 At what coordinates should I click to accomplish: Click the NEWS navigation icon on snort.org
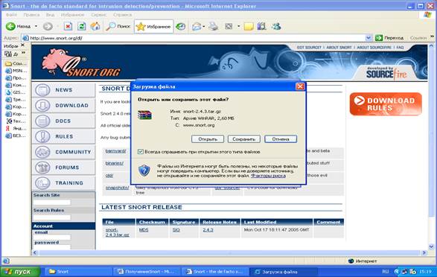pyautogui.click(x=42, y=90)
